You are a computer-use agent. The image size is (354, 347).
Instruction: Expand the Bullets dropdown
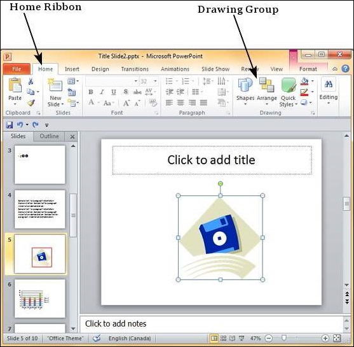[177, 81]
